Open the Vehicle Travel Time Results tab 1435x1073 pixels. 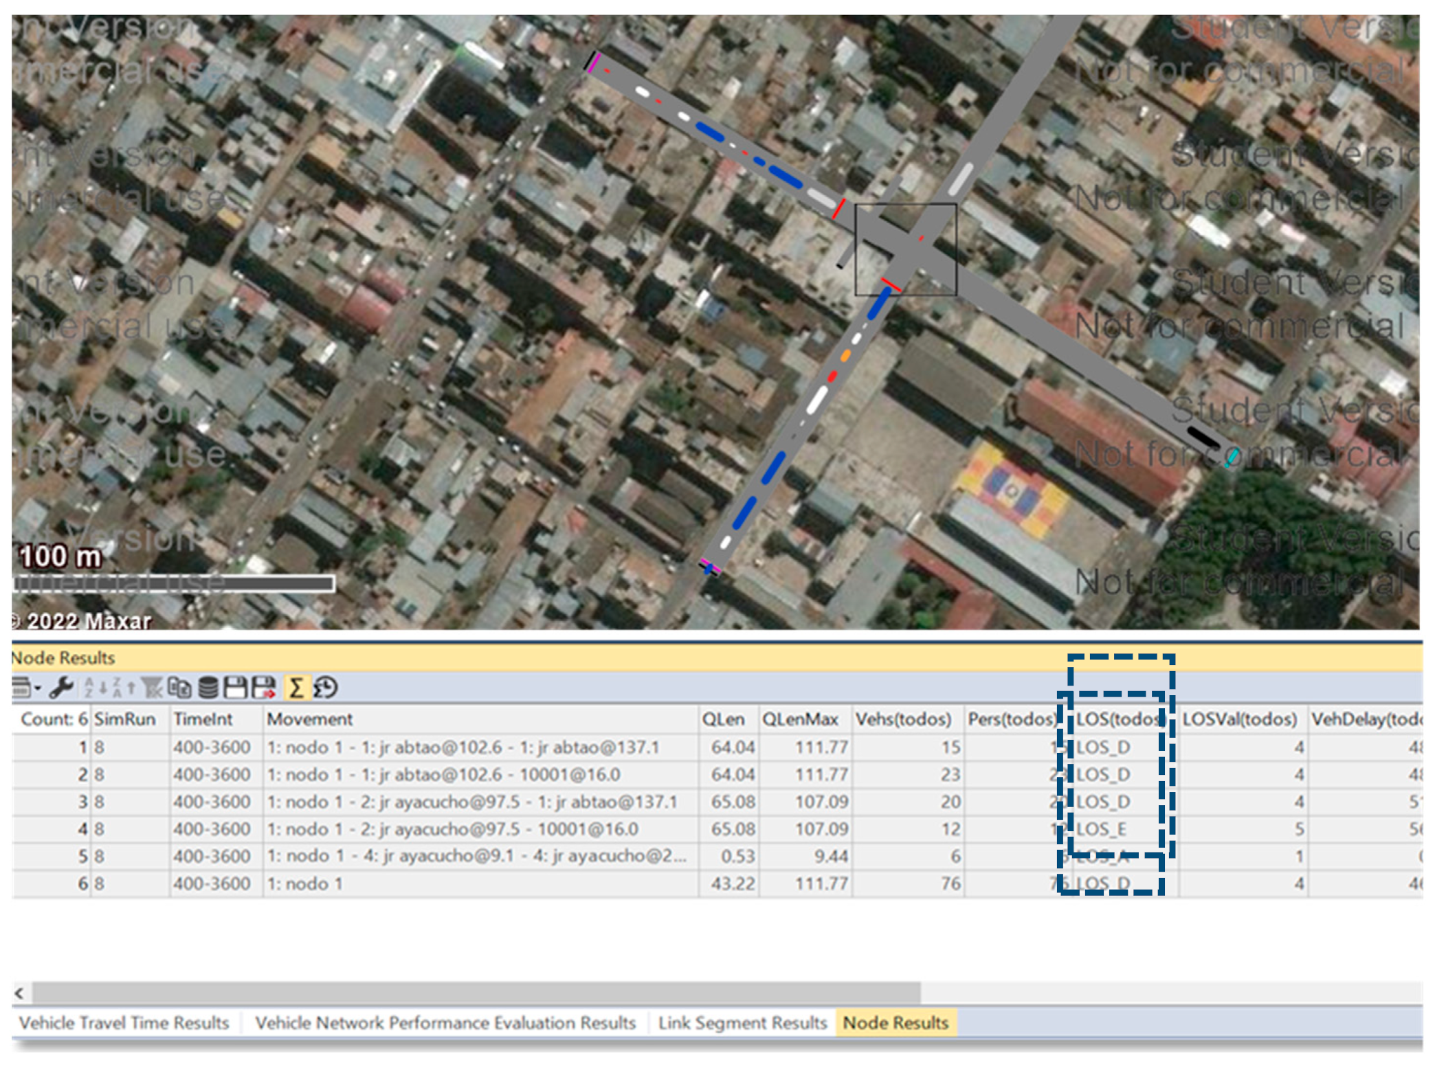coord(126,1023)
